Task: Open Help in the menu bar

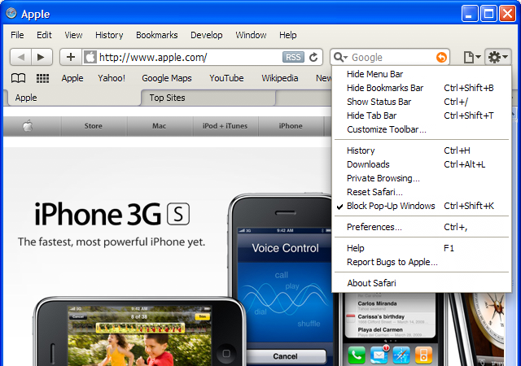Action: tap(287, 35)
